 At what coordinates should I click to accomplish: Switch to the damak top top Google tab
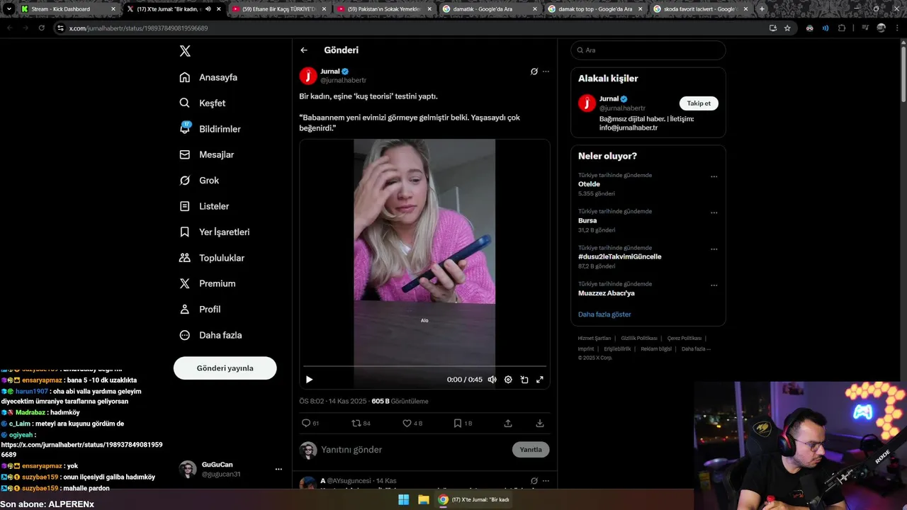coord(595,9)
